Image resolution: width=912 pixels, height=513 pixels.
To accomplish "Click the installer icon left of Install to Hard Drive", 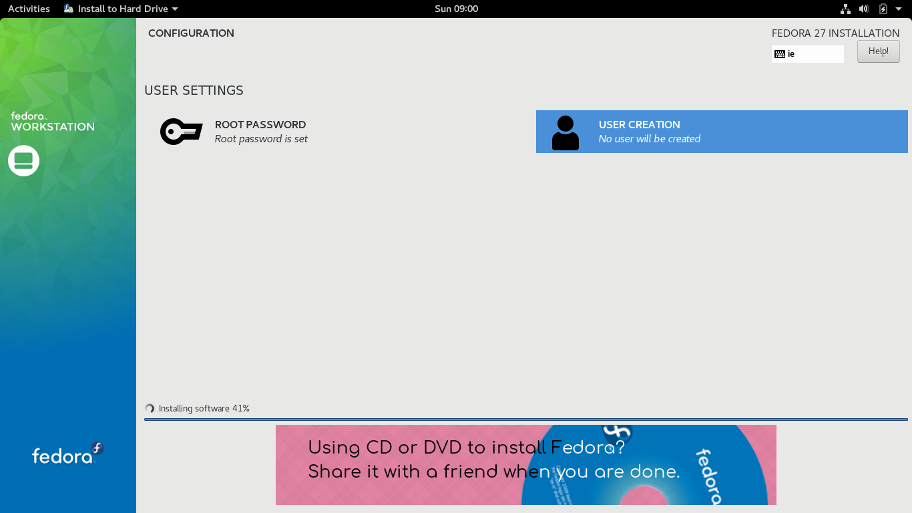I will 69,9.
